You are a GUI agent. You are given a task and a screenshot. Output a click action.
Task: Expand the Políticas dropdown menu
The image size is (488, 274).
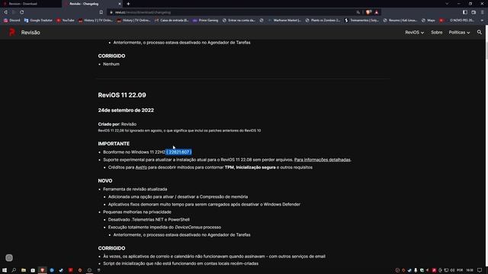[x=459, y=32]
